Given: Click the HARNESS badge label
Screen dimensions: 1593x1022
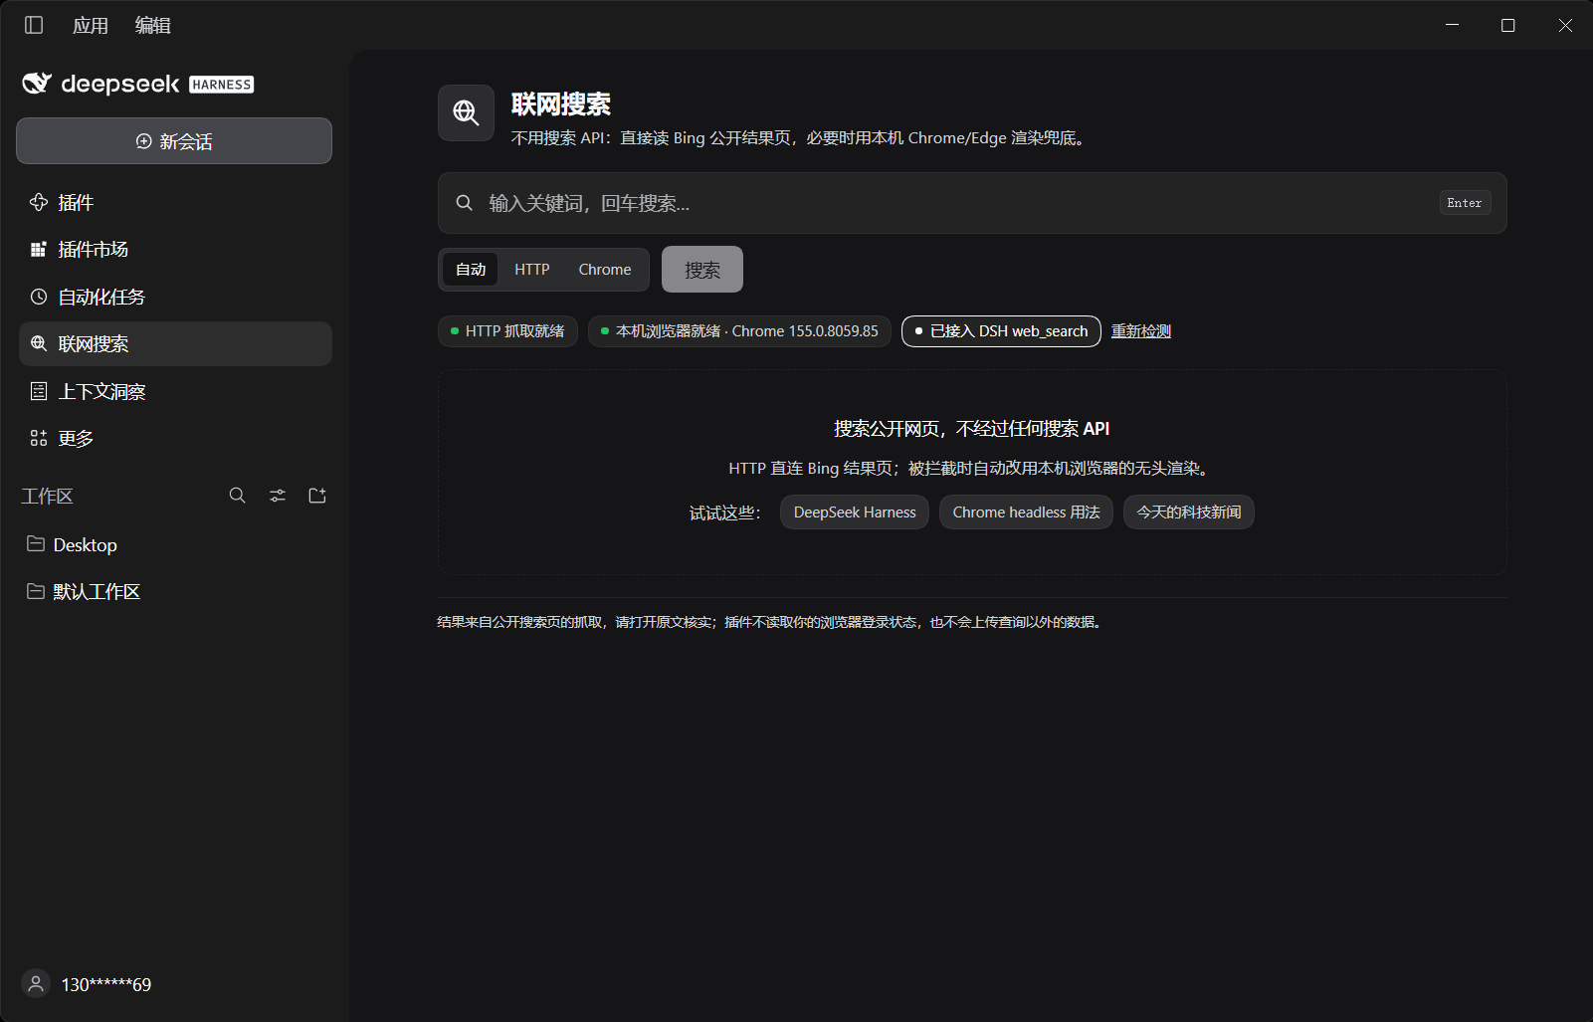Looking at the screenshot, I should pyautogui.click(x=222, y=85).
